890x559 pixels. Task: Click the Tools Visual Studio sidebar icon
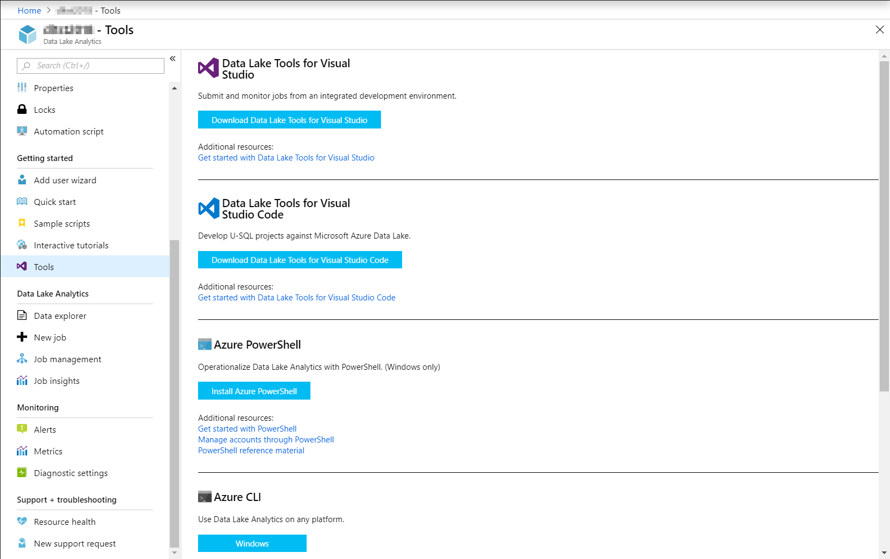[22, 266]
